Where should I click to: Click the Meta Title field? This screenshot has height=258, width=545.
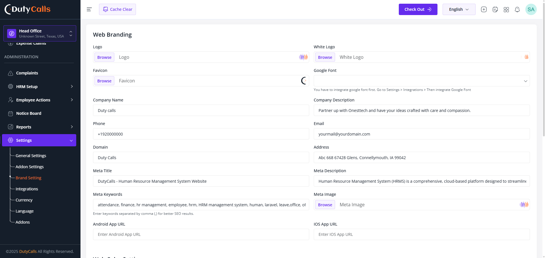201,181
